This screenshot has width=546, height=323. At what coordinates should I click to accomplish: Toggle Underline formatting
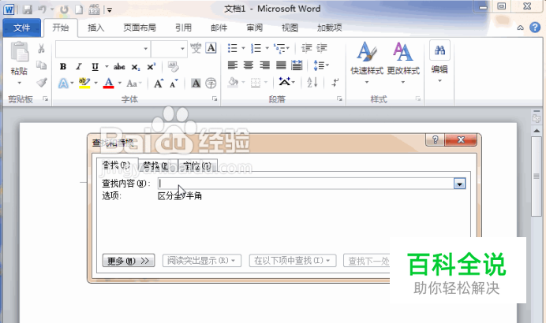point(95,66)
